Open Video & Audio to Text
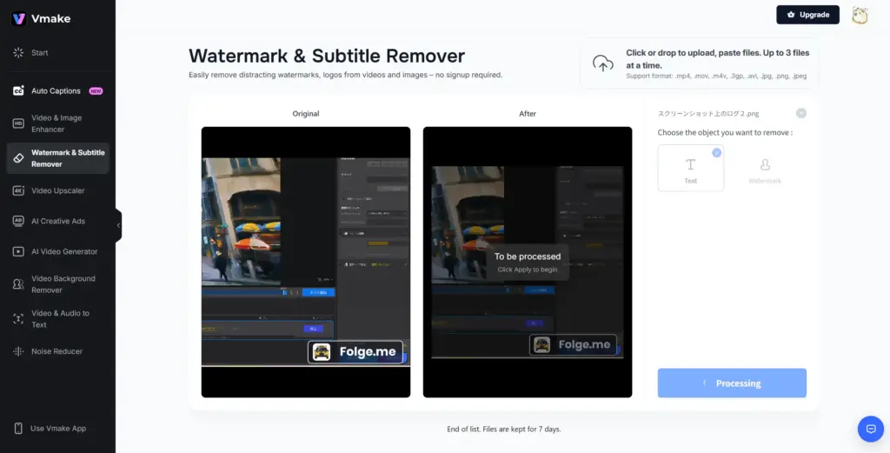 point(60,318)
